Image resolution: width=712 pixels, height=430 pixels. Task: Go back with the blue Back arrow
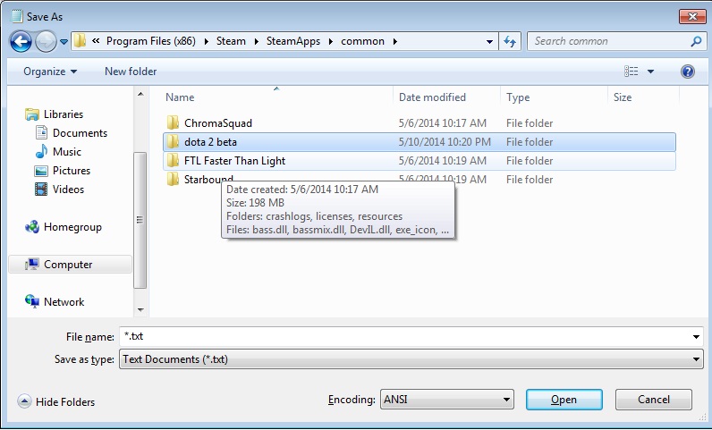[21, 42]
